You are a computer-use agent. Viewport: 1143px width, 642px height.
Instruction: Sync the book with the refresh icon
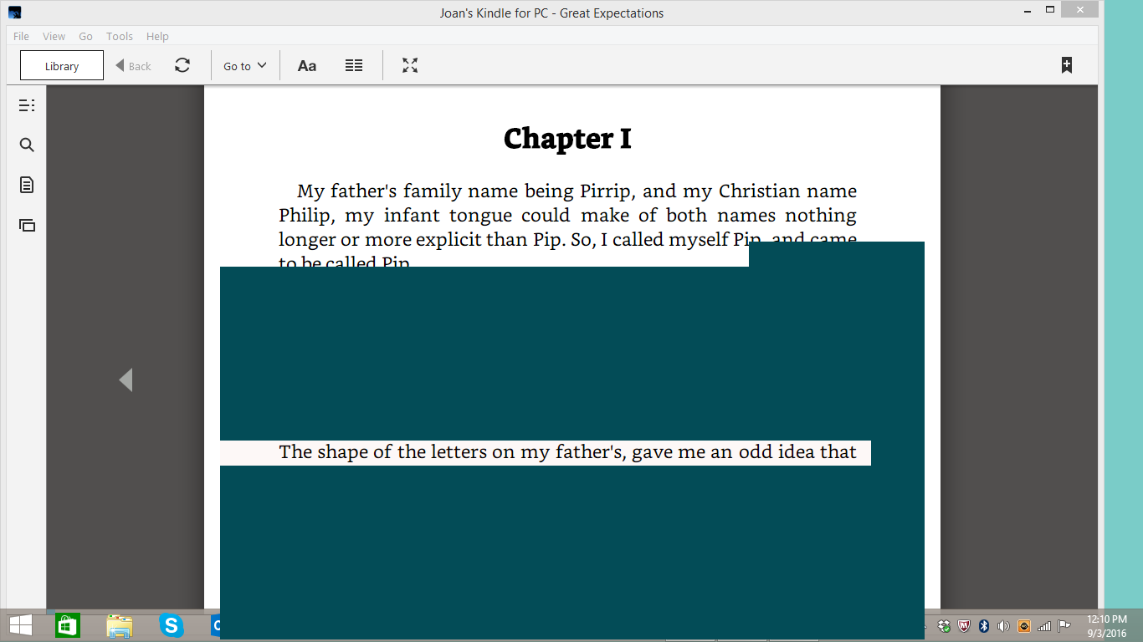click(182, 65)
